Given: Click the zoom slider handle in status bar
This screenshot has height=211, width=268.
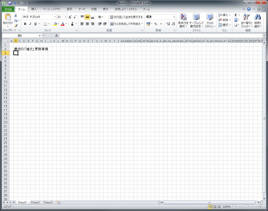Looking at the screenshot, I should pyautogui.click(x=247, y=207).
